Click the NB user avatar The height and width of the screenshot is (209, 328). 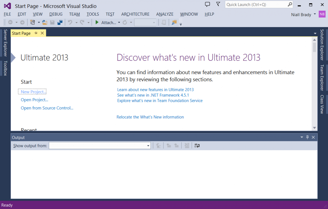[x=322, y=14]
